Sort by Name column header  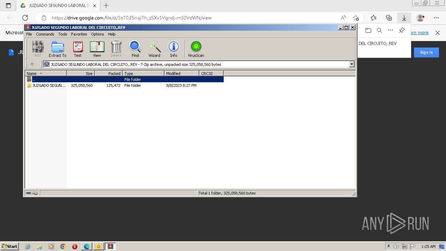coord(46,73)
